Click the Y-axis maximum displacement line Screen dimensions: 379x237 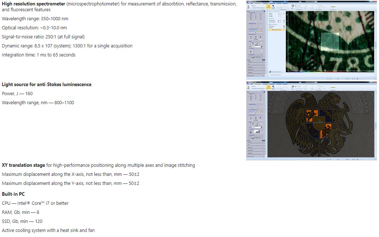point(71,183)
